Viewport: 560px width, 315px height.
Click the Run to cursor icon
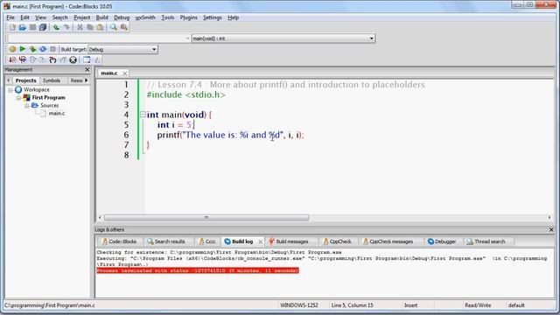coord(23,60)
